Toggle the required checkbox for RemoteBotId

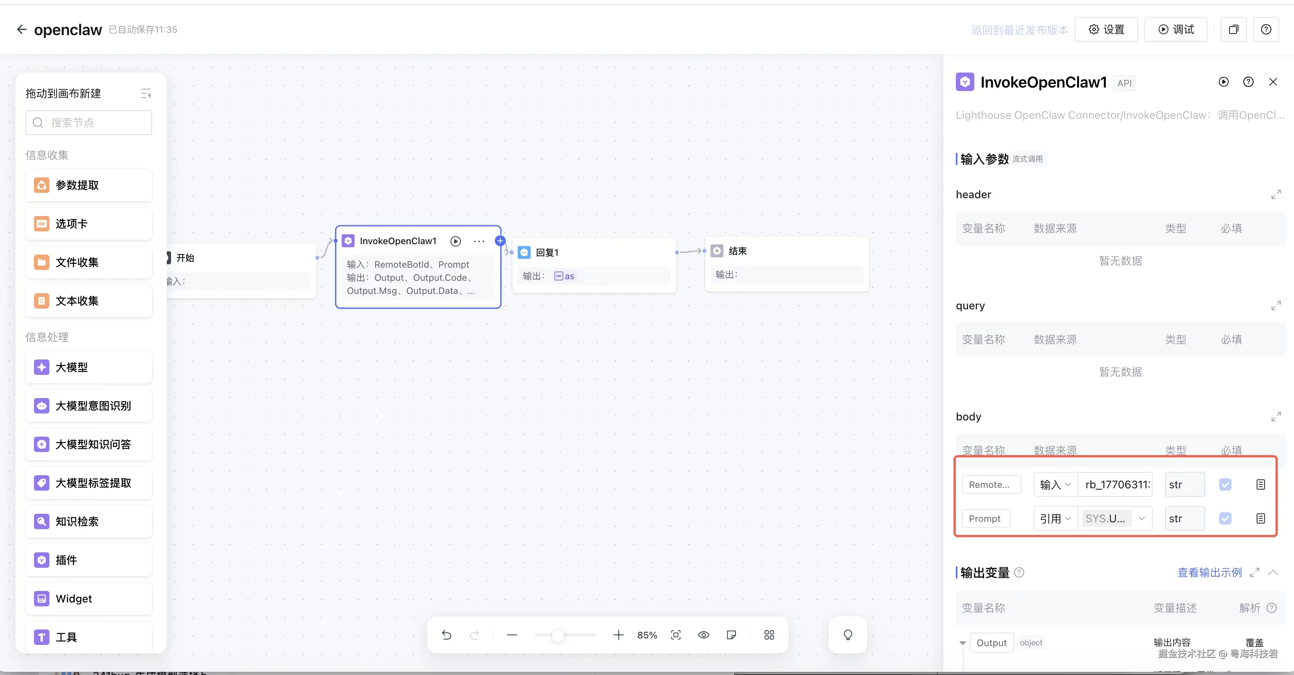[1225, 484]
